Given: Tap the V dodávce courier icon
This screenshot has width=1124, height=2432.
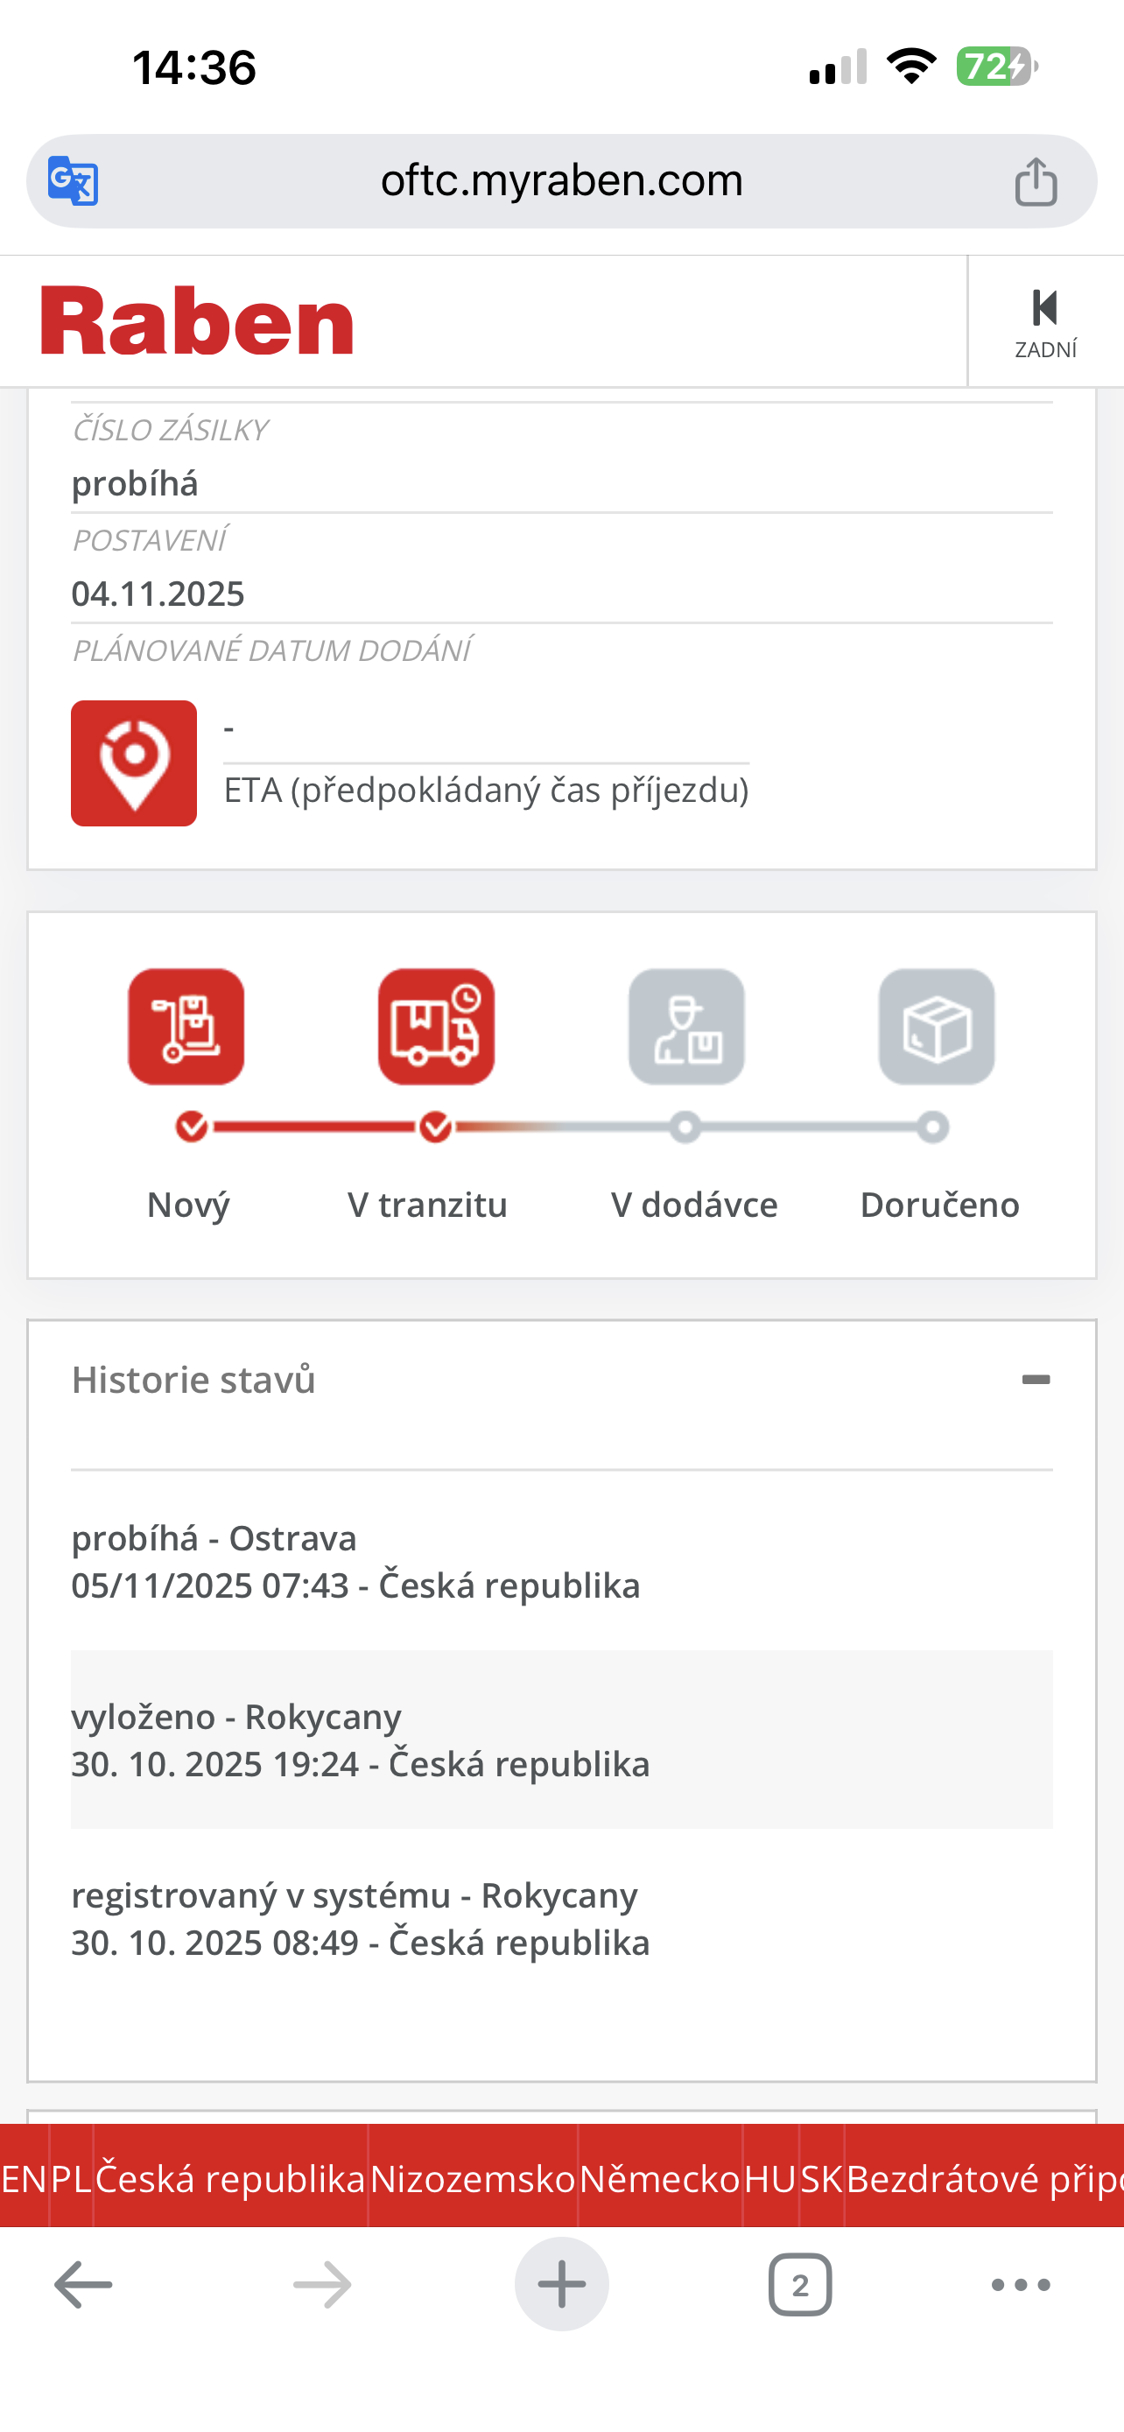Looking at the screenshot, I should pyautogui.click(x=687, y=1026).
